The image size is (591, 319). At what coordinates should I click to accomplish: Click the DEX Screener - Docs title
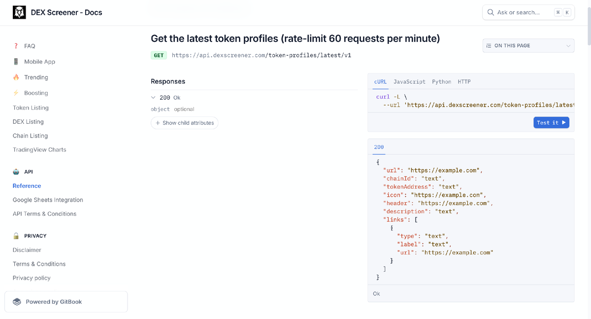tap(66, 12)
